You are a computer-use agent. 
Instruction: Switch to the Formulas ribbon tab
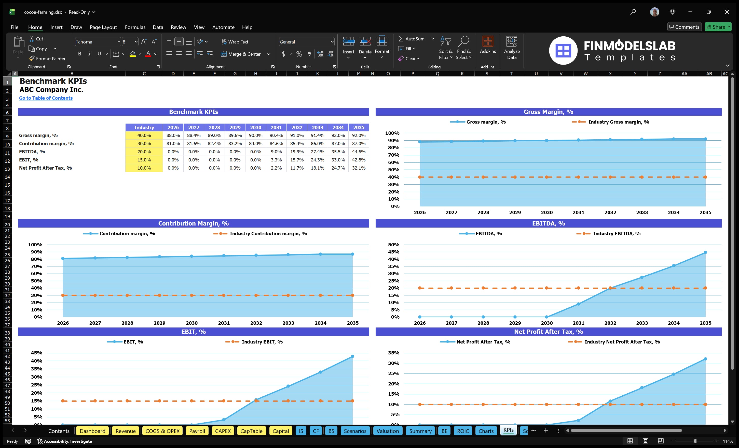point(135,27)
